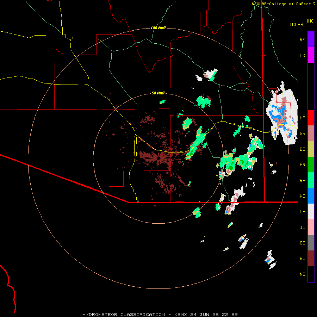Click the UK legend label text
Viewport: 317px width, 317px height.
(x=303, y=55)
